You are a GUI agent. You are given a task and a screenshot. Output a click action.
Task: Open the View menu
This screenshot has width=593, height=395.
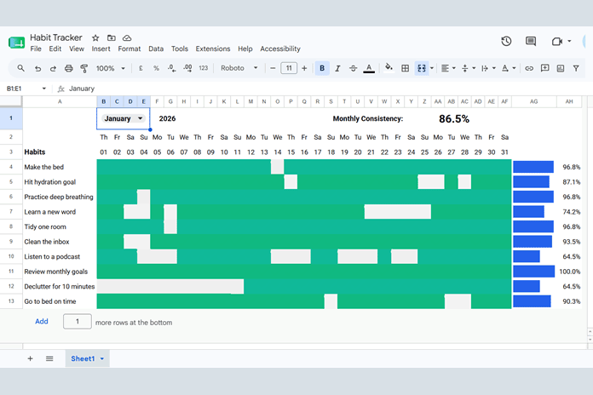pyautogui.click(x=77, y=49)
